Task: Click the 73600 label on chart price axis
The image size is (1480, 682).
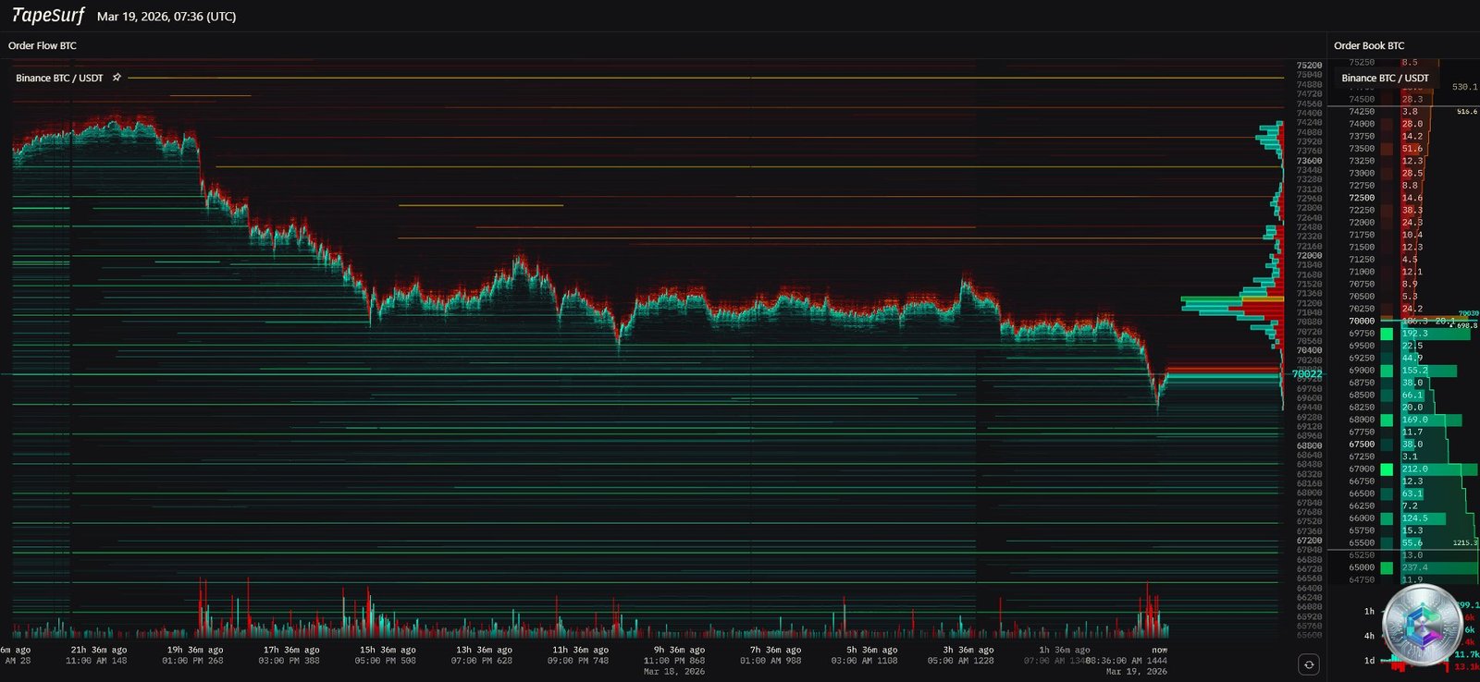Action: coord(1309,161)
